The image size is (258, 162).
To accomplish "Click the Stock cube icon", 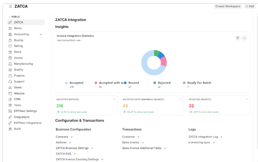I will click(10, 52).
